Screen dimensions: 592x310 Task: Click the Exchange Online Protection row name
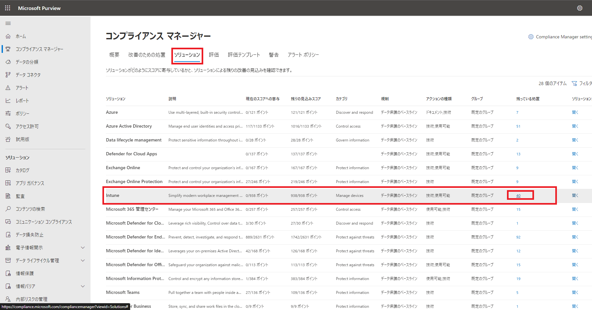[x=134, y=181]
